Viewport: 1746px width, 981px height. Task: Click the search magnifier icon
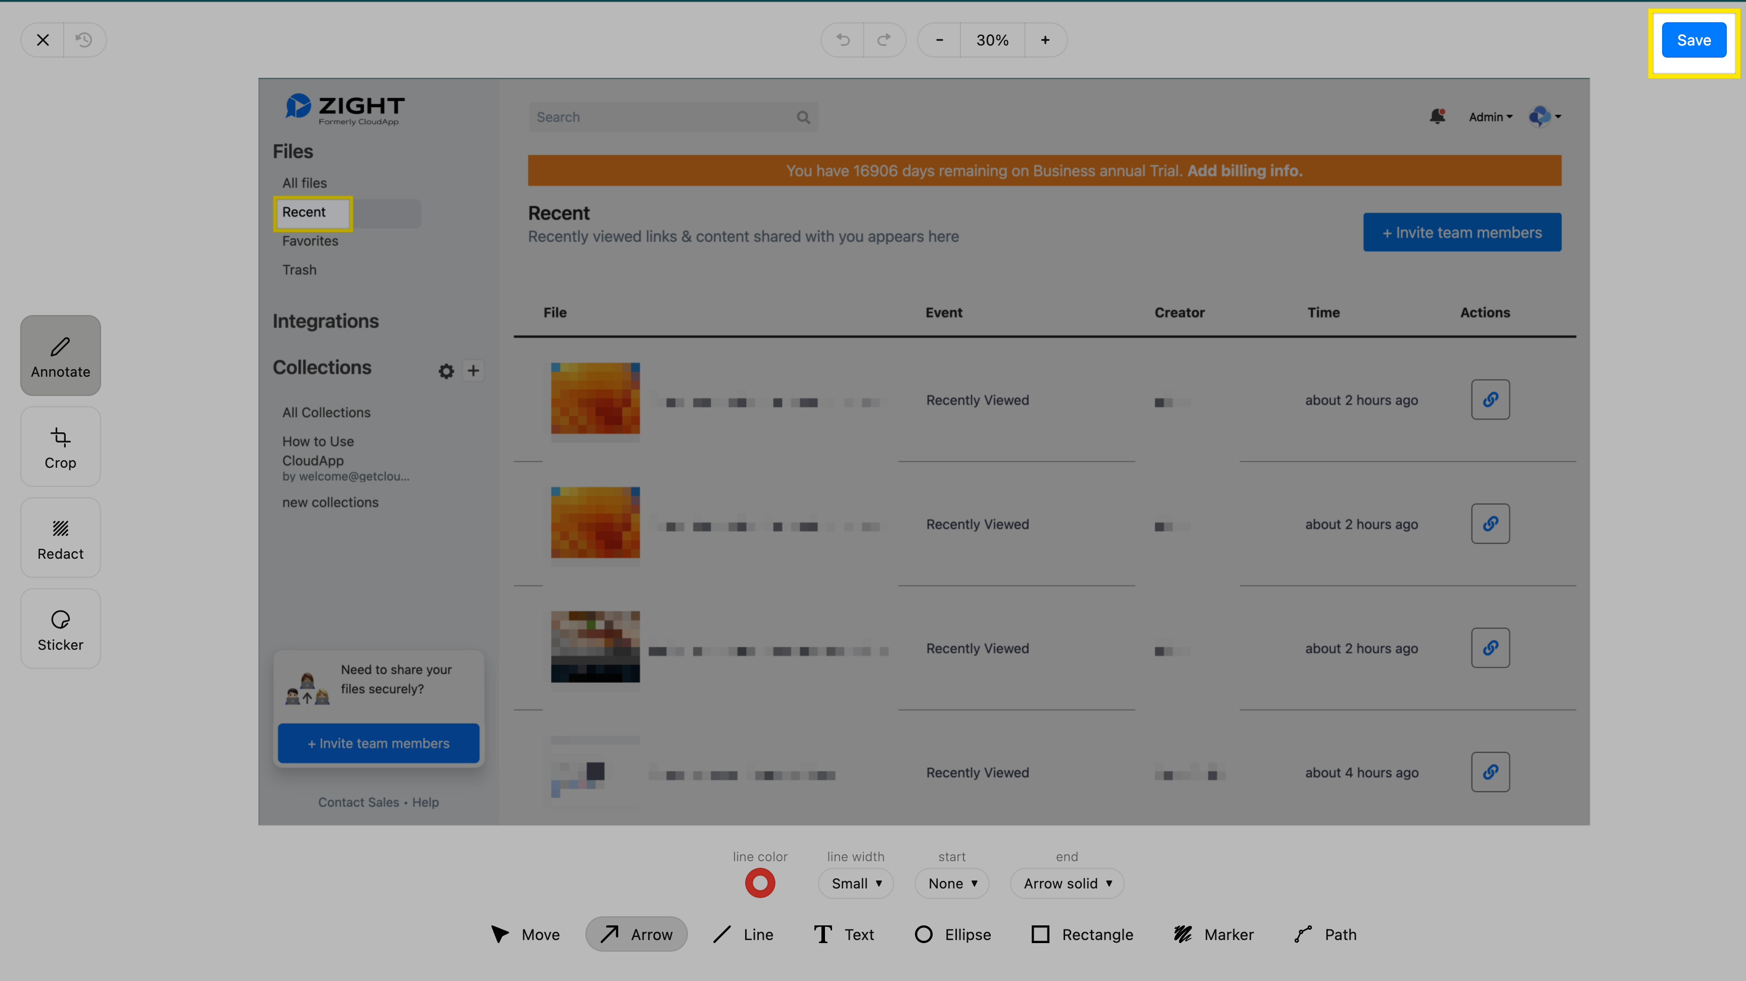pos(803,117)
